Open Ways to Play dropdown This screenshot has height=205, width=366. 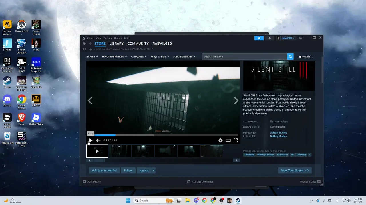[160, 56]
